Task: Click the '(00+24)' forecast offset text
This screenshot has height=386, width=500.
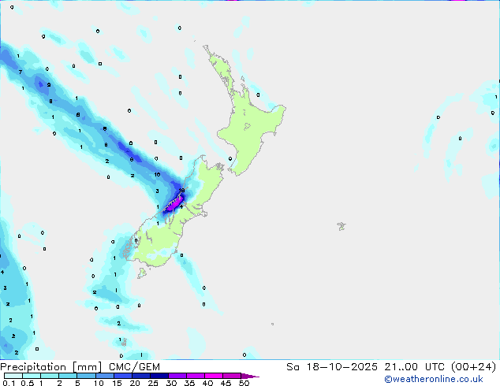Action: [473, 367]
